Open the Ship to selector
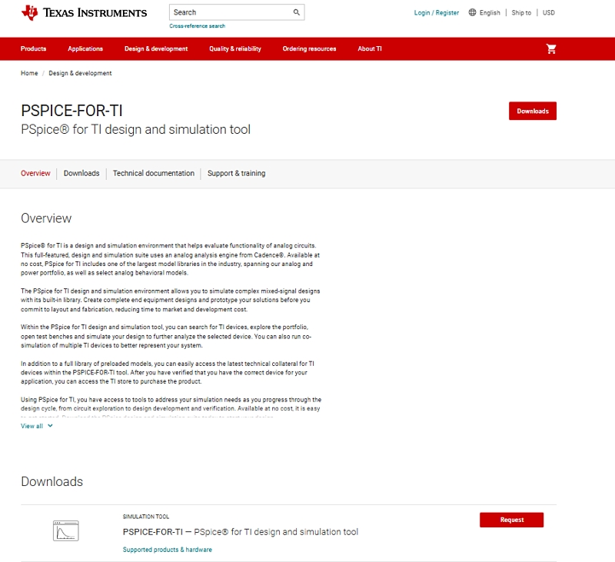This screenshot has width=615, height=562. tap(521, 12)
